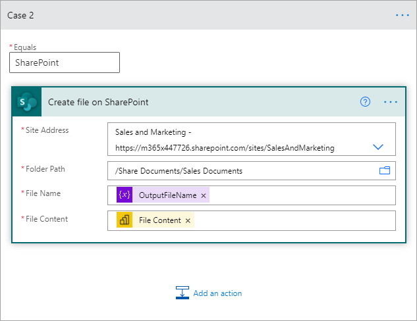Select the File Content token label
Viewport: 417px width, 321px height.
(x=159, y=220)
